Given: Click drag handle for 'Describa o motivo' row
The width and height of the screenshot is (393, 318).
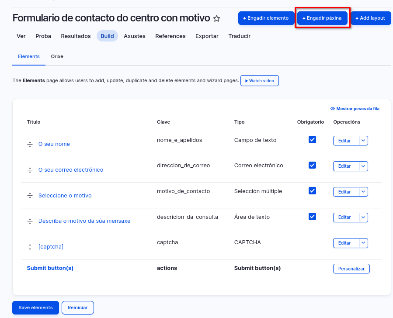Looking at the screenshot, I should click(x=30, y=221).
